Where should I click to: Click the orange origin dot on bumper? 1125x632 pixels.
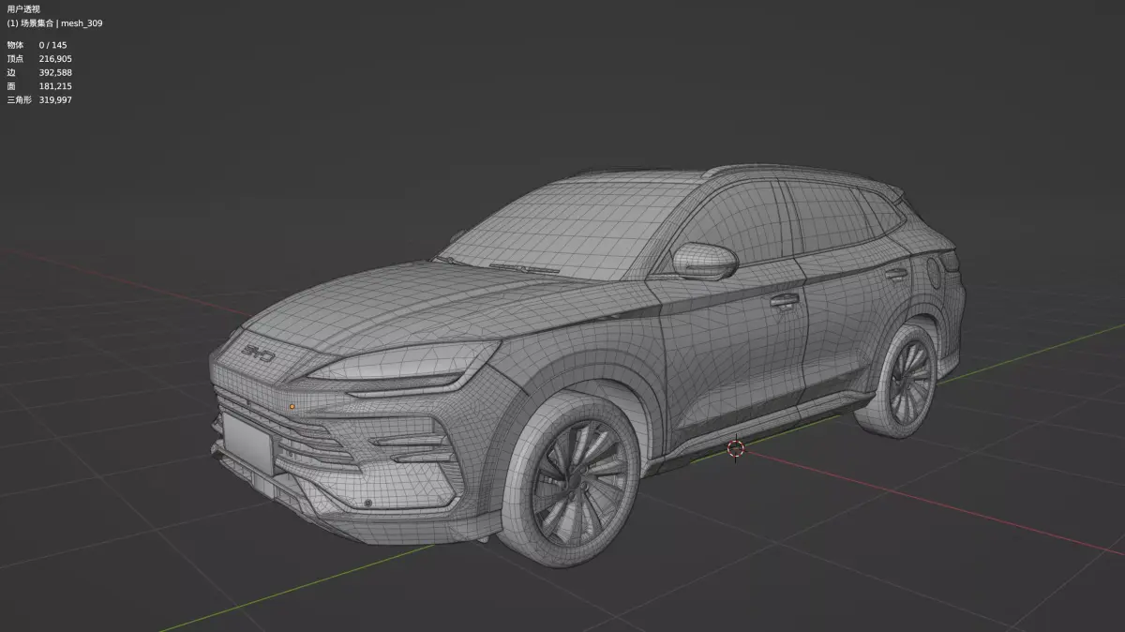click(292, 406)
